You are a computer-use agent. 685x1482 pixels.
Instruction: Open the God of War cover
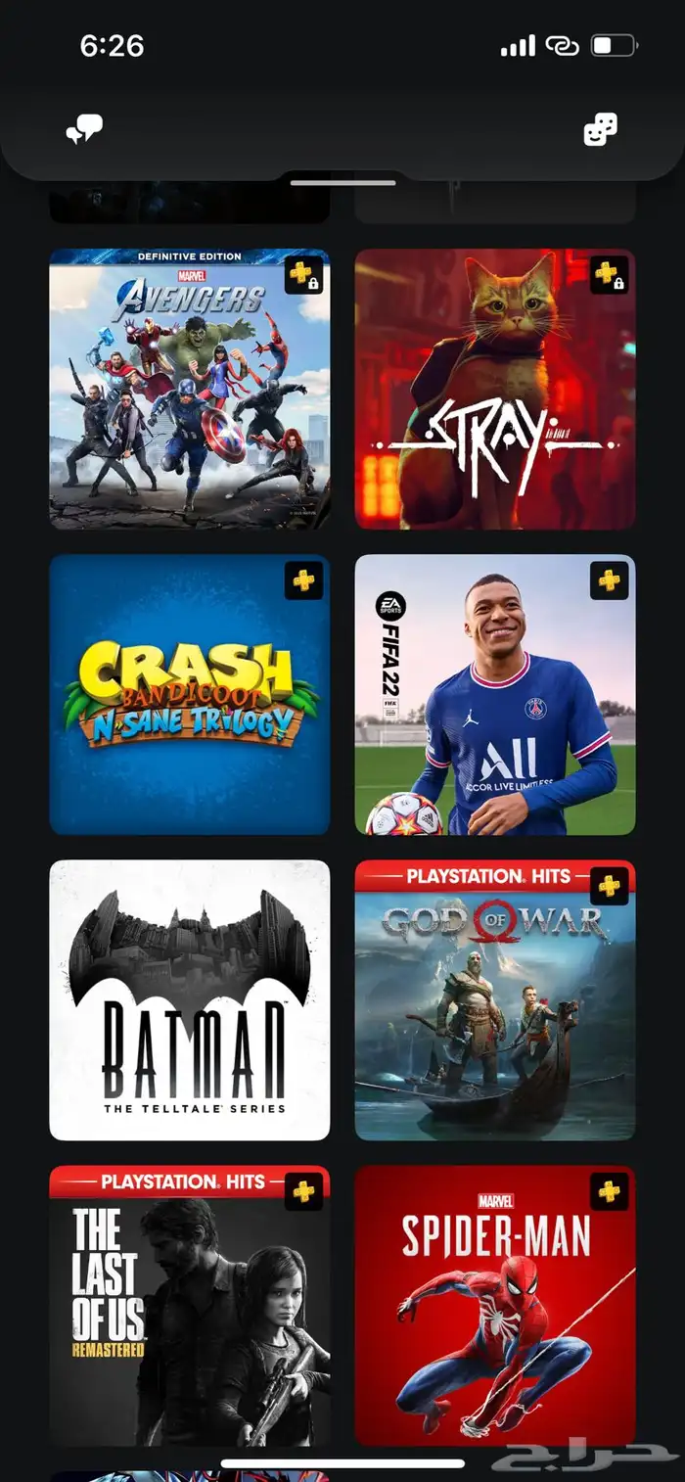point(495,1000)
